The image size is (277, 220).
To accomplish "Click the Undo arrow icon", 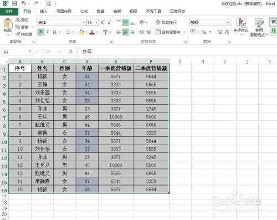I will click(x=23, y=3).
